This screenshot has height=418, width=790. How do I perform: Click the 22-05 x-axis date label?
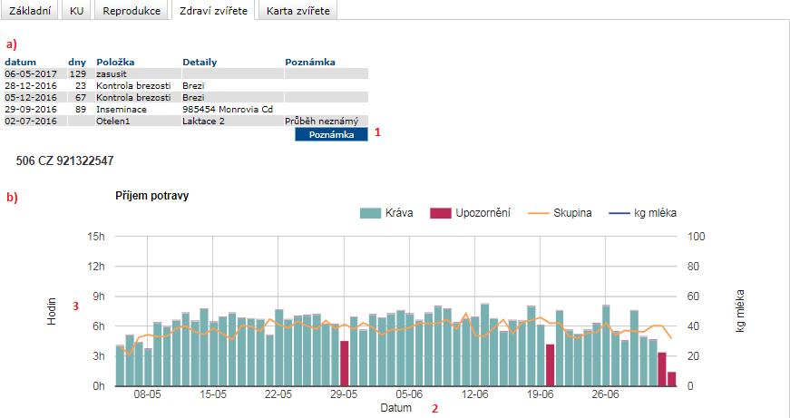(278, 394)
